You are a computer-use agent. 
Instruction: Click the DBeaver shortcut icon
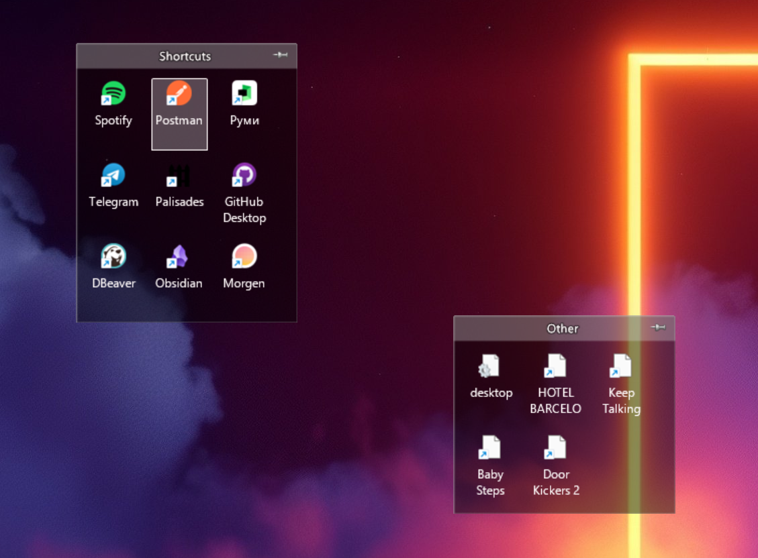[x=113, y=257]
